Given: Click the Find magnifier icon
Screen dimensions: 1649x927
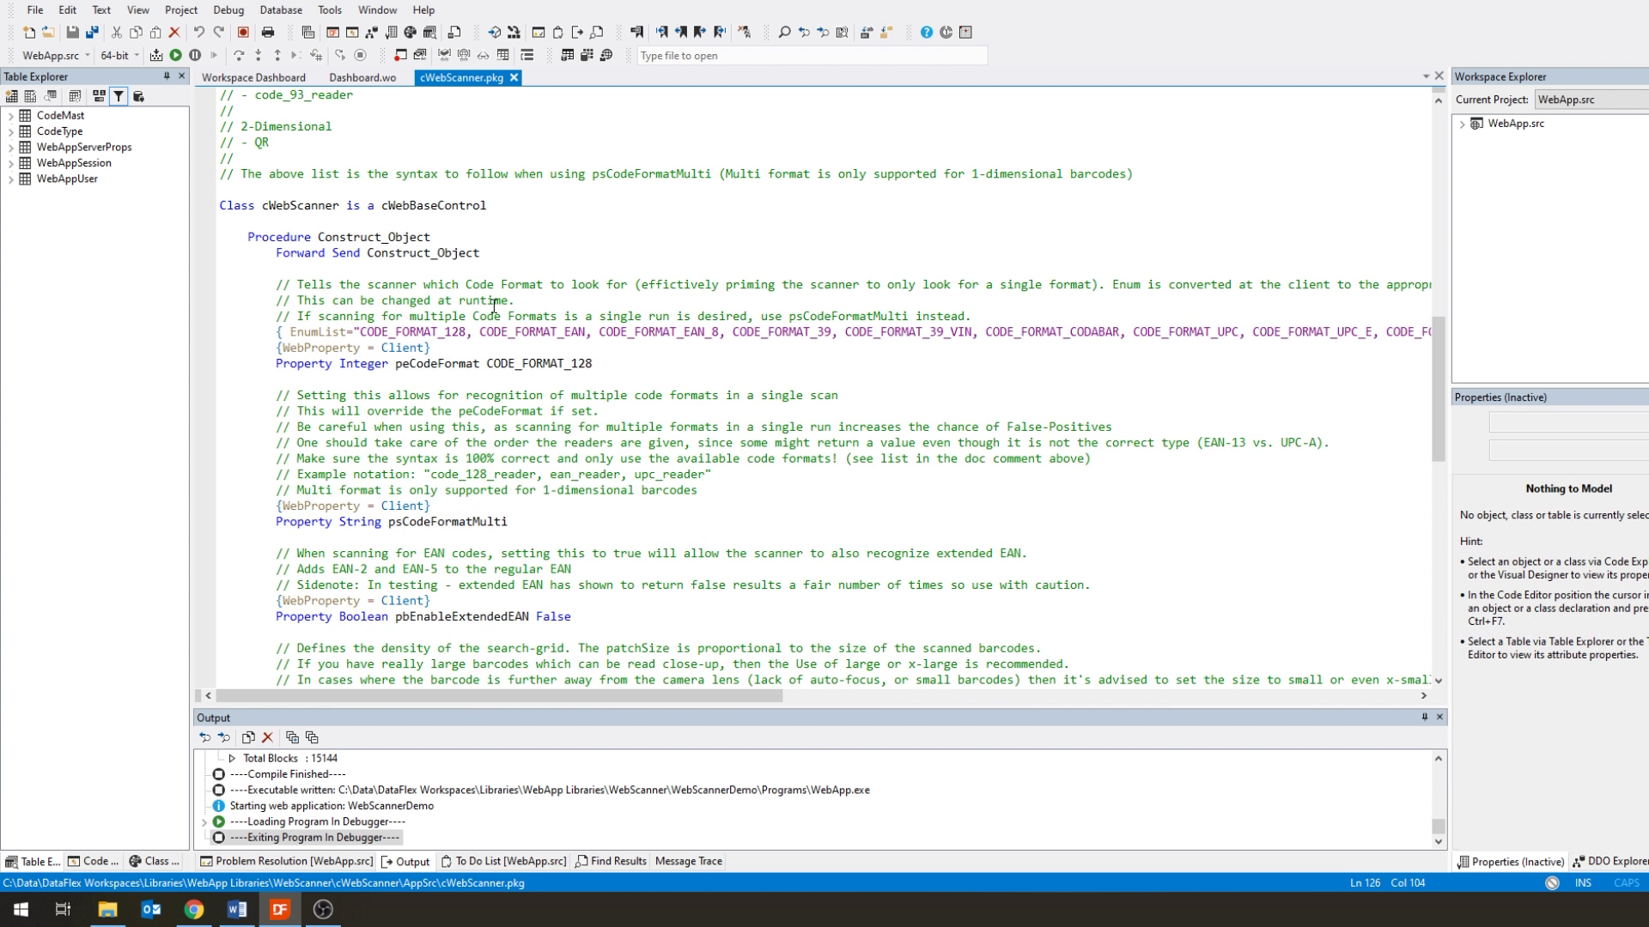Looking at the screenshot, I should [x=784, y=33].
